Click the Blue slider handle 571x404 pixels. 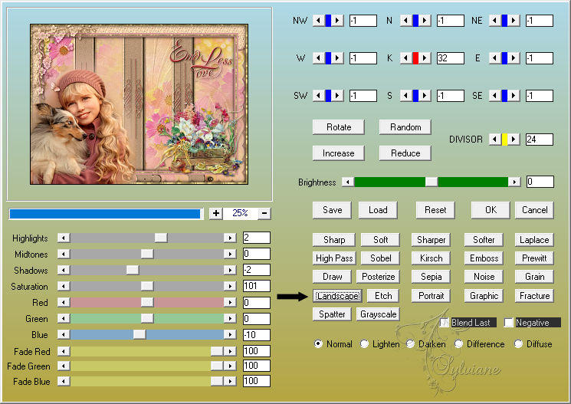[x=139, y=334]
